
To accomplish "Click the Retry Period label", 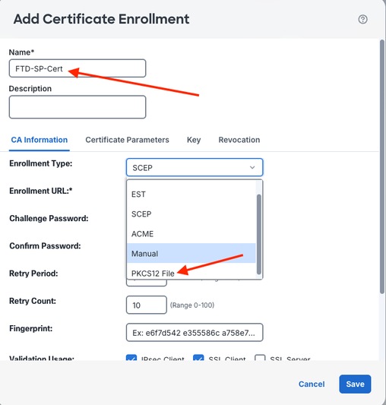I will point(33,274).
